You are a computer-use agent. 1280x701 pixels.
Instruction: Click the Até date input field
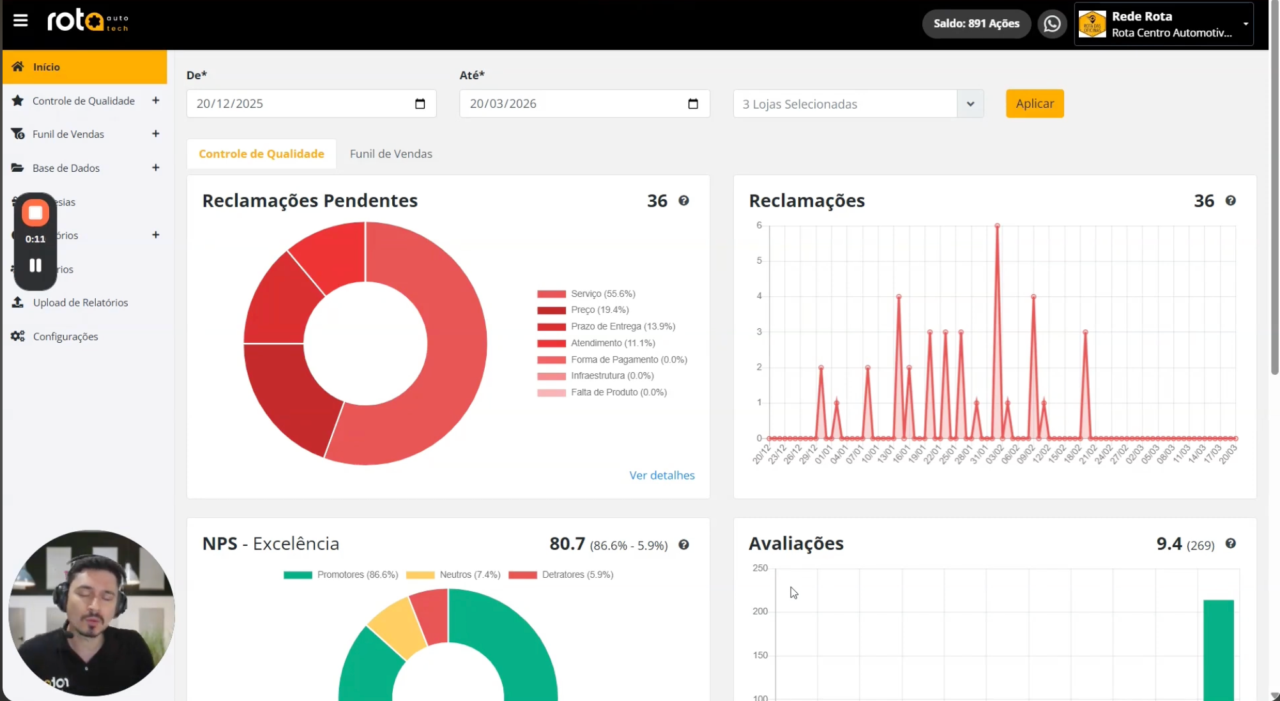(584, 104)
